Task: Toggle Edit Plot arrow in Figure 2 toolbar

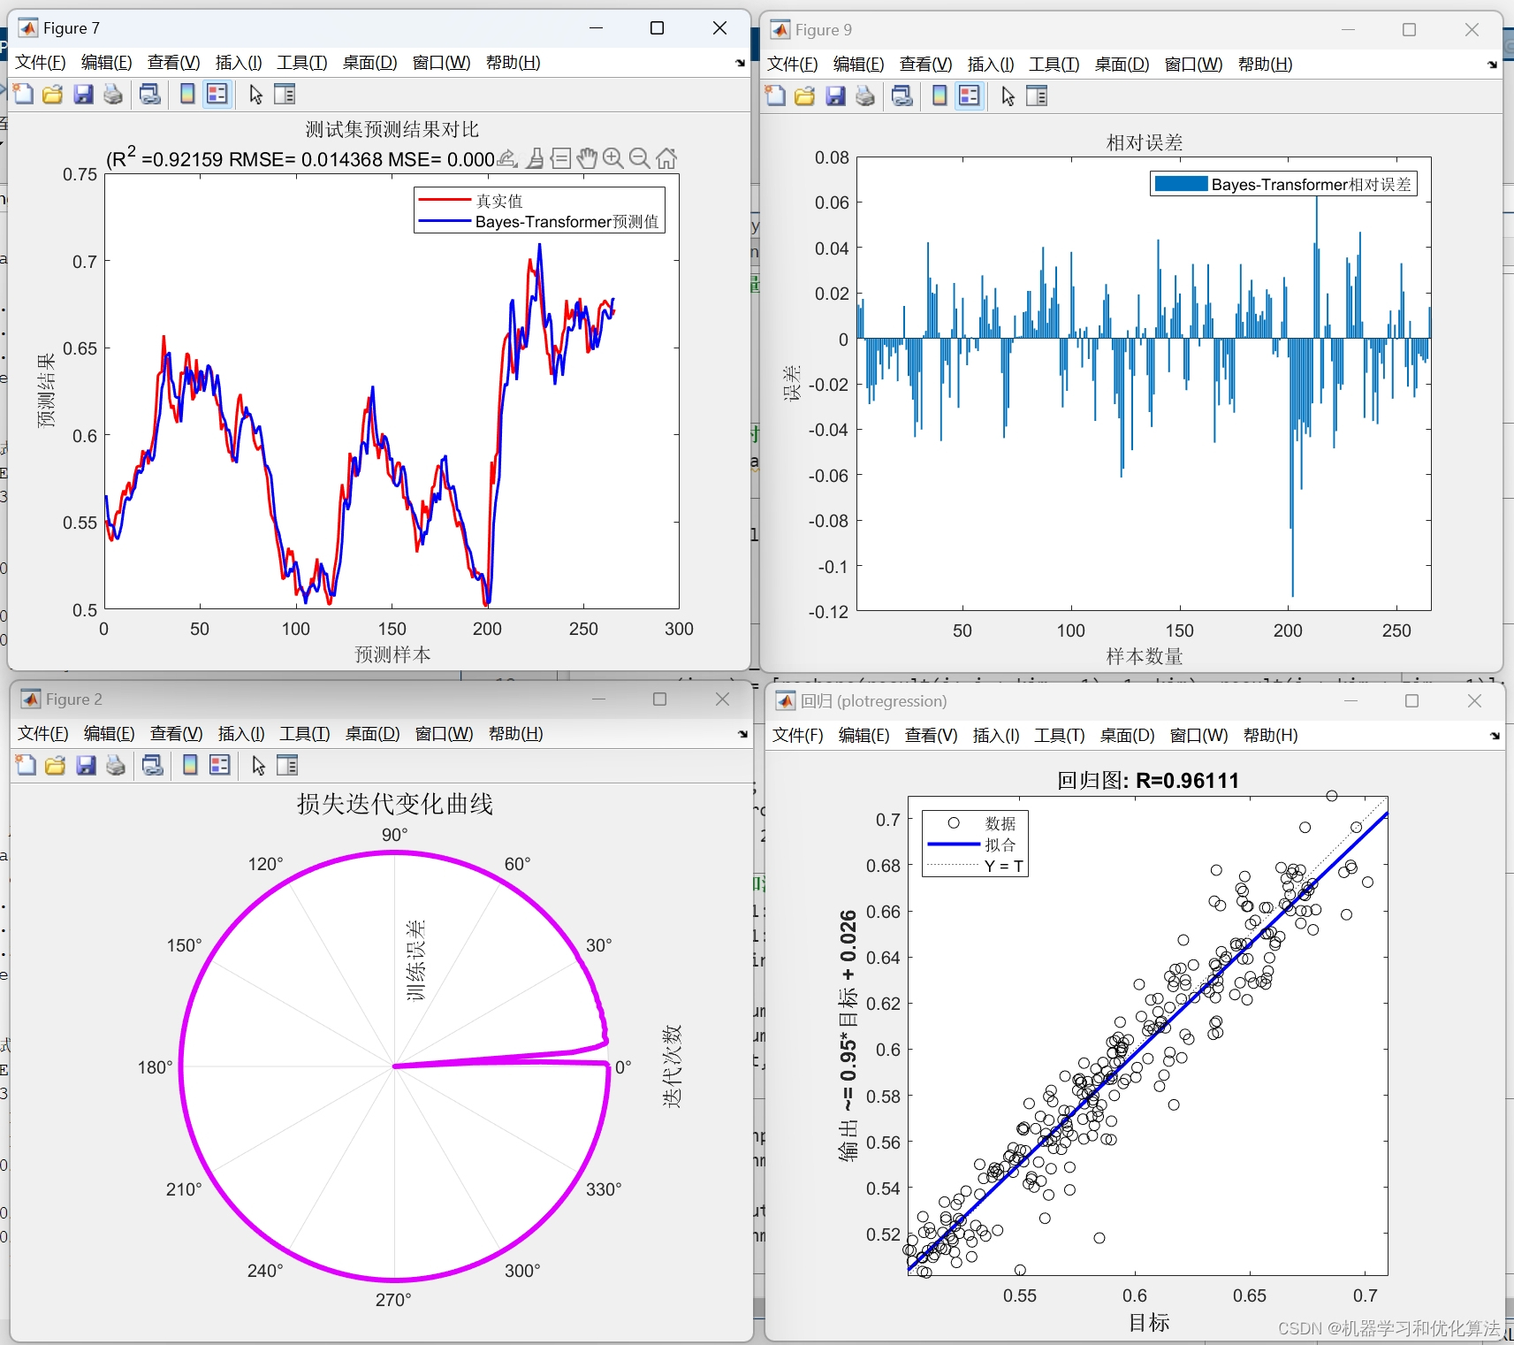Action: (x=258, y=765)
